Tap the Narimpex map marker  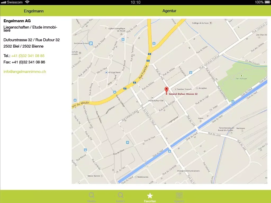tap(242, 131)
